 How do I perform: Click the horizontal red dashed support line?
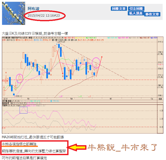pos(115,80)
